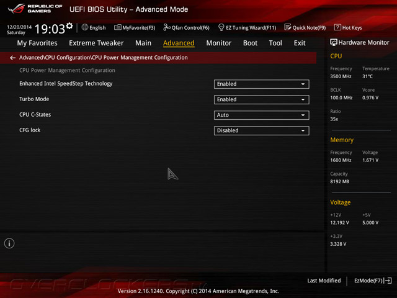Switch to Boot tab

[x=250, y=43]
